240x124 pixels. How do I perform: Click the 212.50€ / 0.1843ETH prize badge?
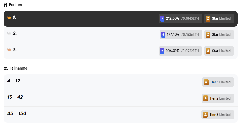point(180,19)
